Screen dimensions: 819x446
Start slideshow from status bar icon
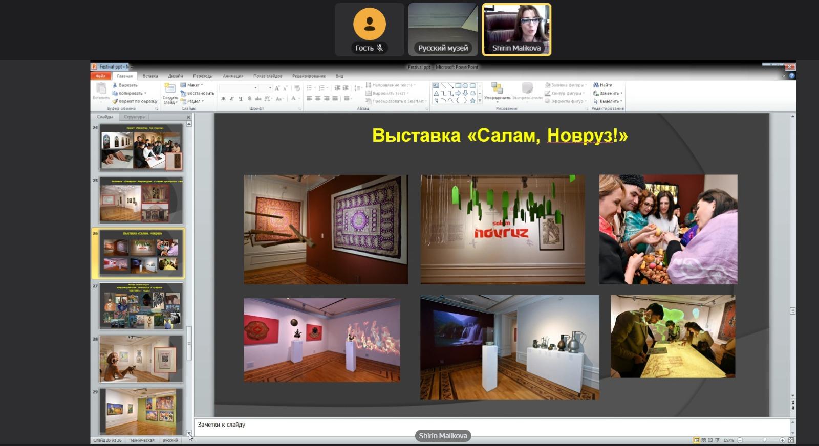pos(717,440)
